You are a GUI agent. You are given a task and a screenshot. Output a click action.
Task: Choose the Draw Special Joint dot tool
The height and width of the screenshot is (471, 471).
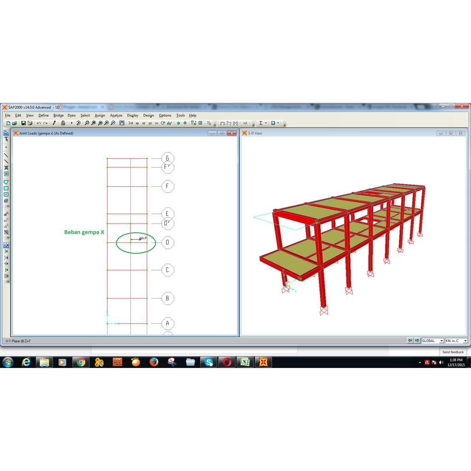(x=6, y=147)
